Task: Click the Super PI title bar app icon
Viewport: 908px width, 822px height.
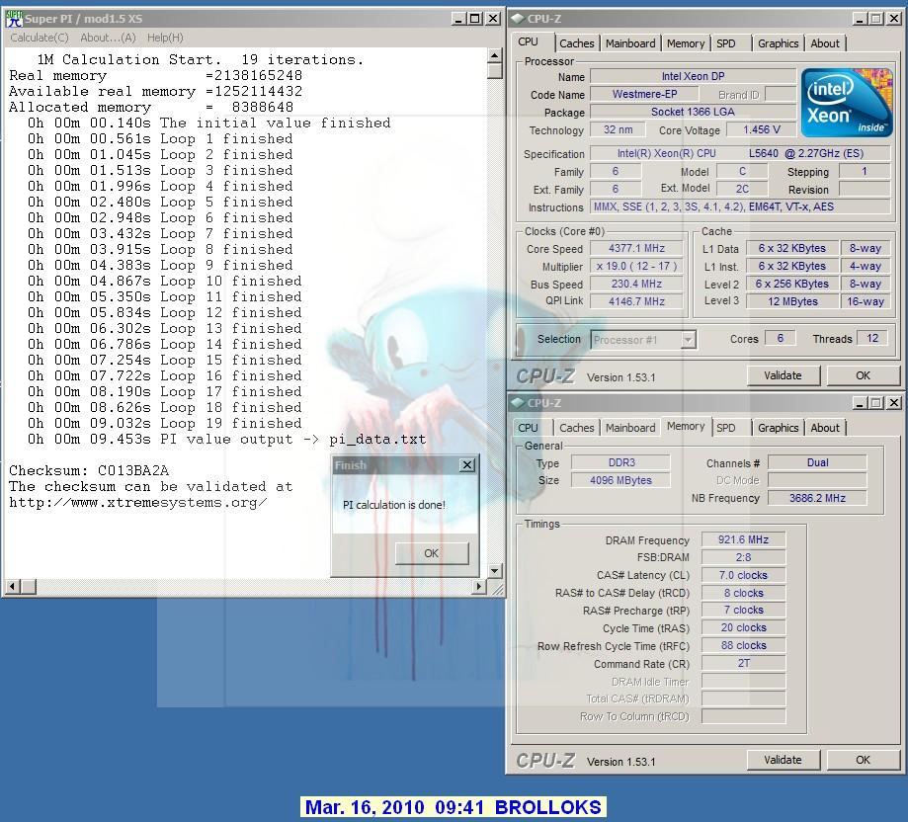Action: click(x=14, y=19)
